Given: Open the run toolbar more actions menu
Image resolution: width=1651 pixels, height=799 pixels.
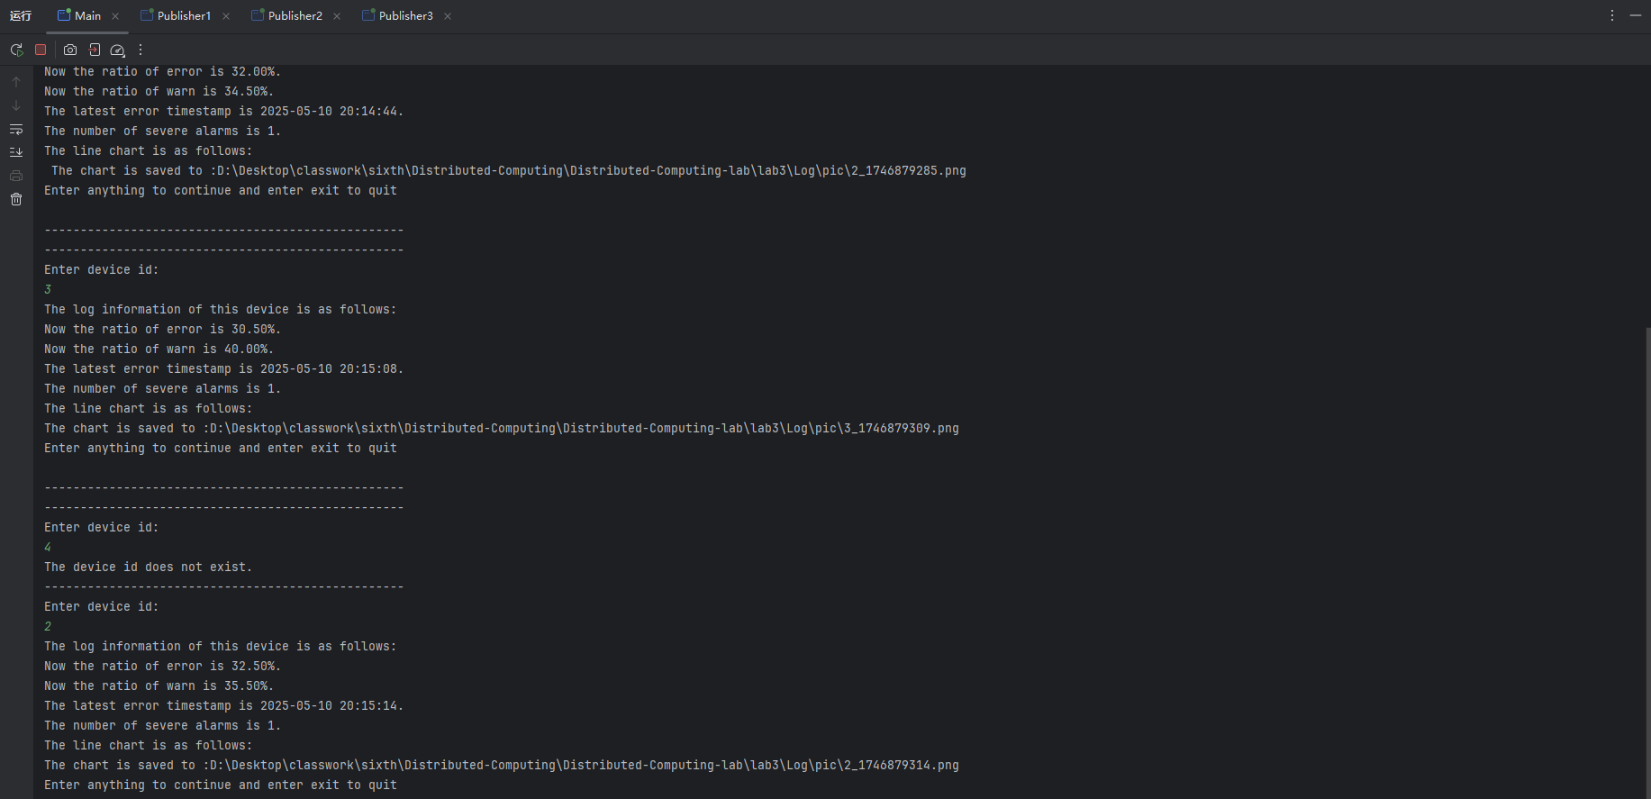Looking at the screenshot, I should point(141,50).
